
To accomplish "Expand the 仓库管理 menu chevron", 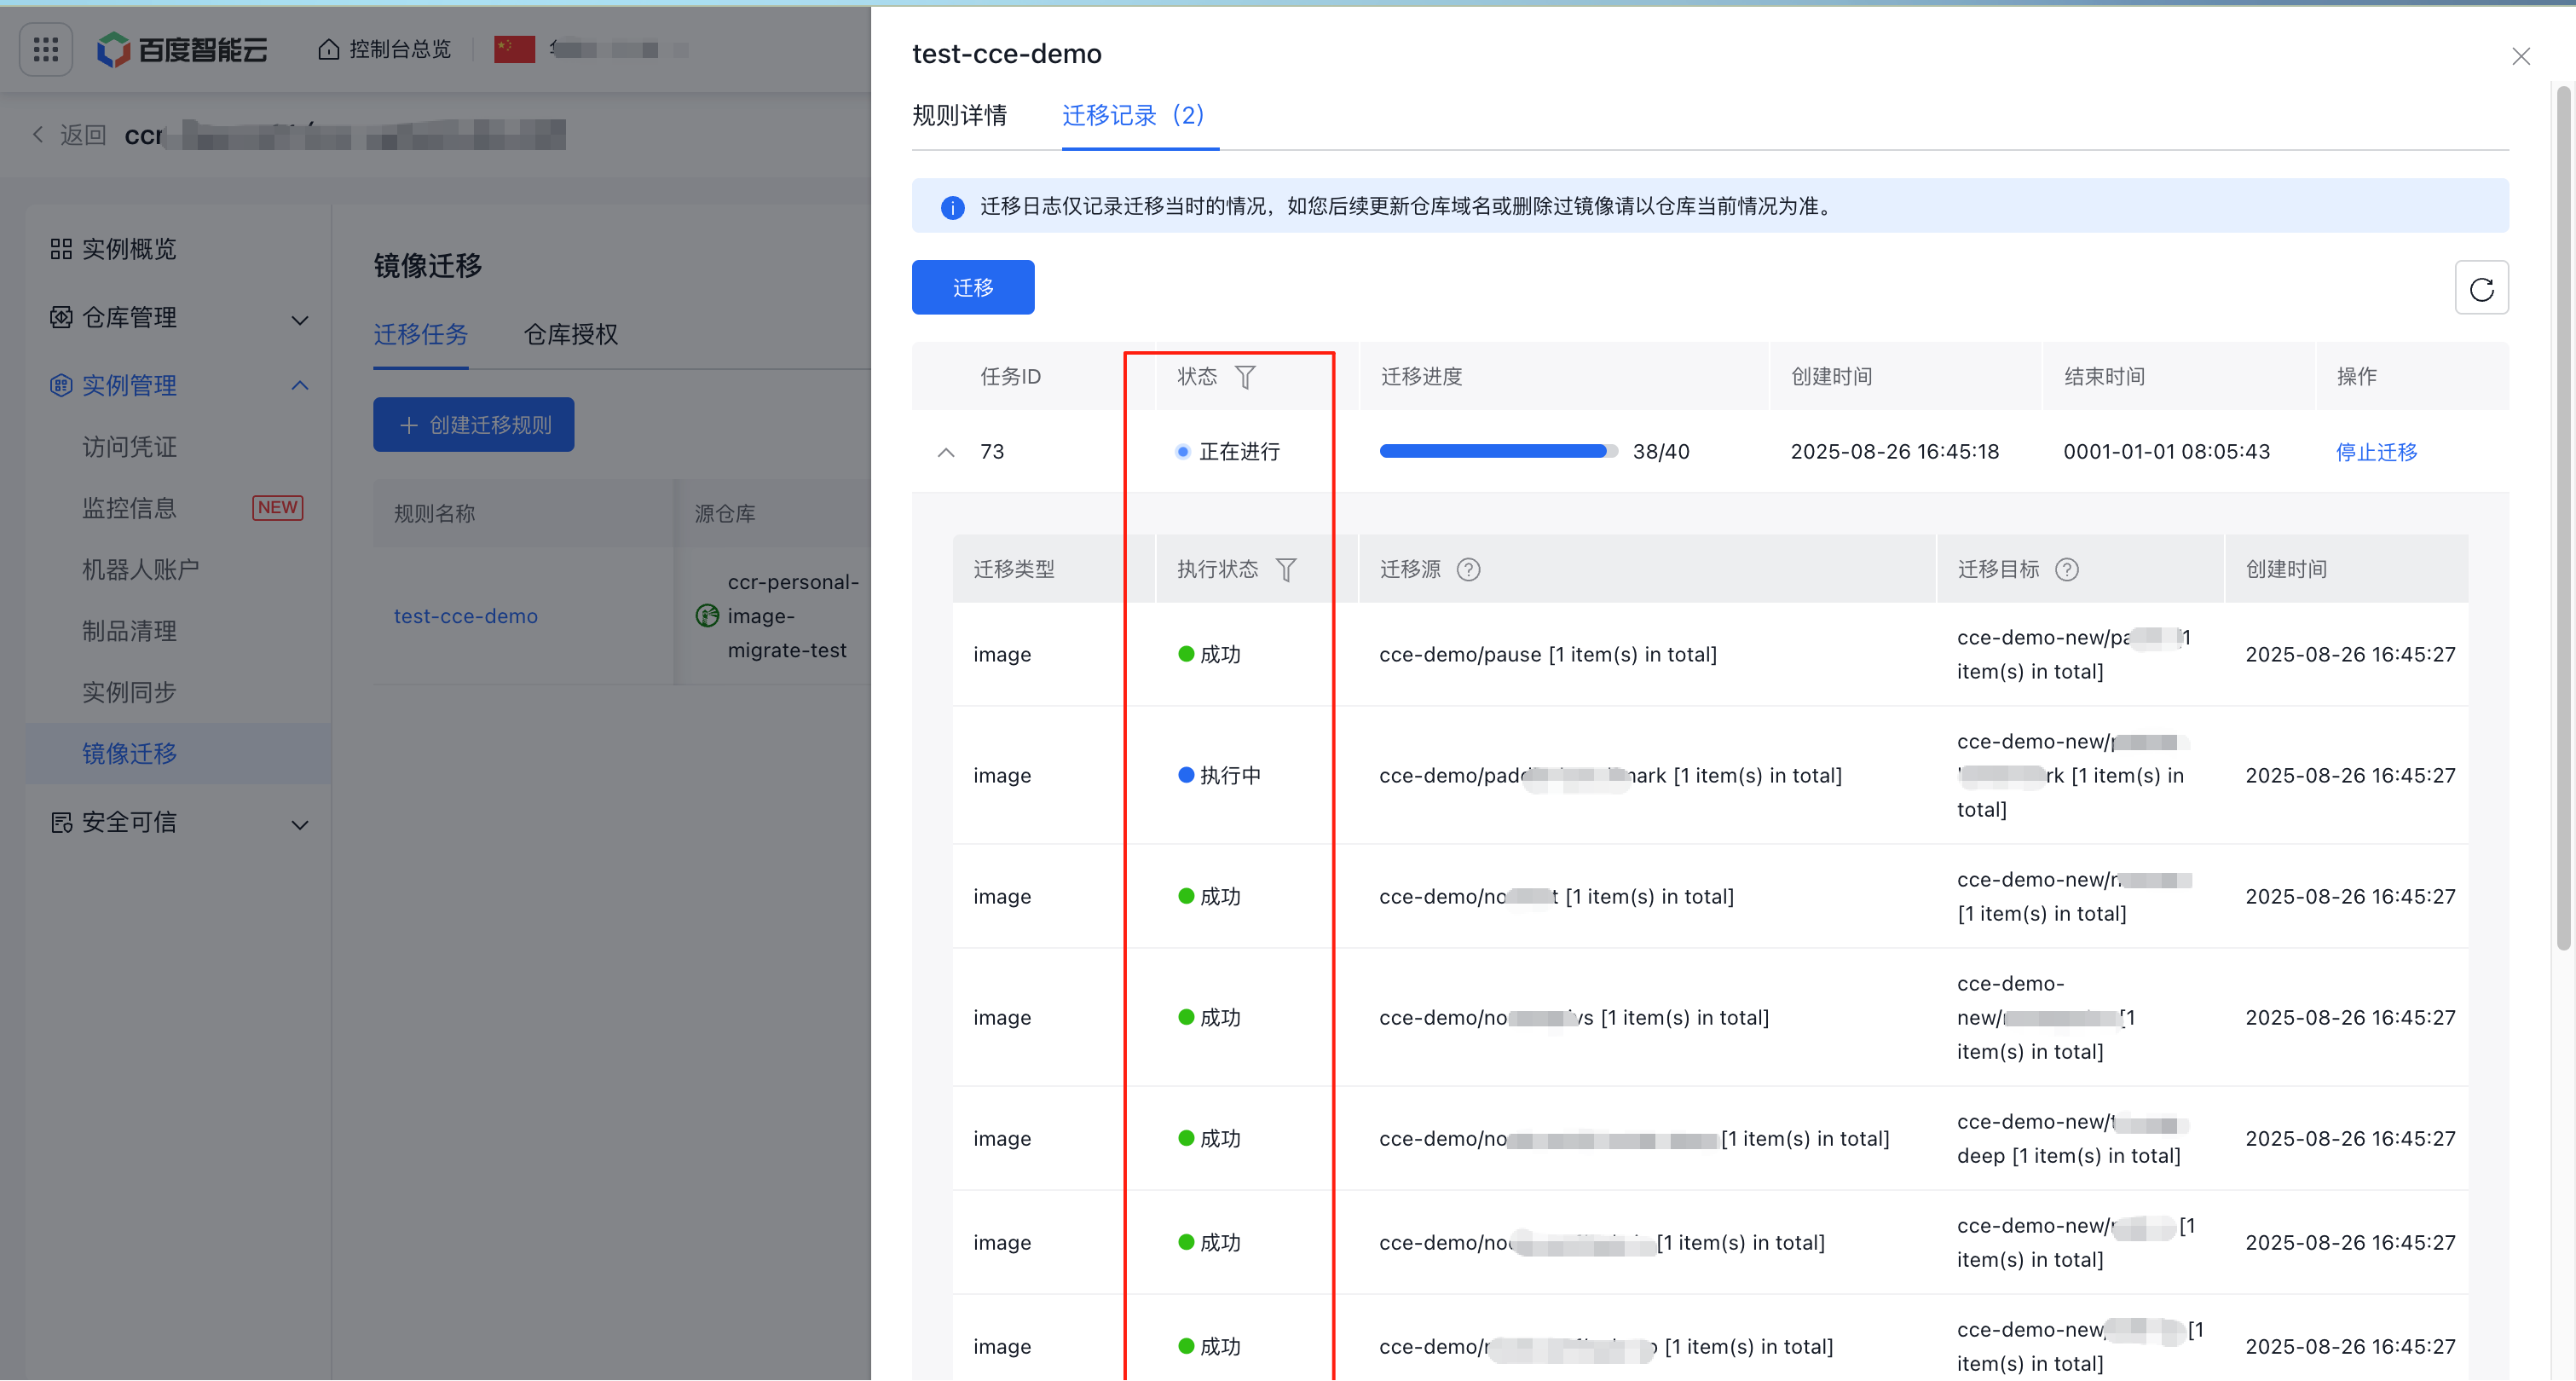I will 299,320.
